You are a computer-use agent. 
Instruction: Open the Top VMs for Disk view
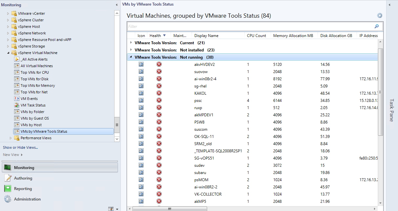[34, 79]
